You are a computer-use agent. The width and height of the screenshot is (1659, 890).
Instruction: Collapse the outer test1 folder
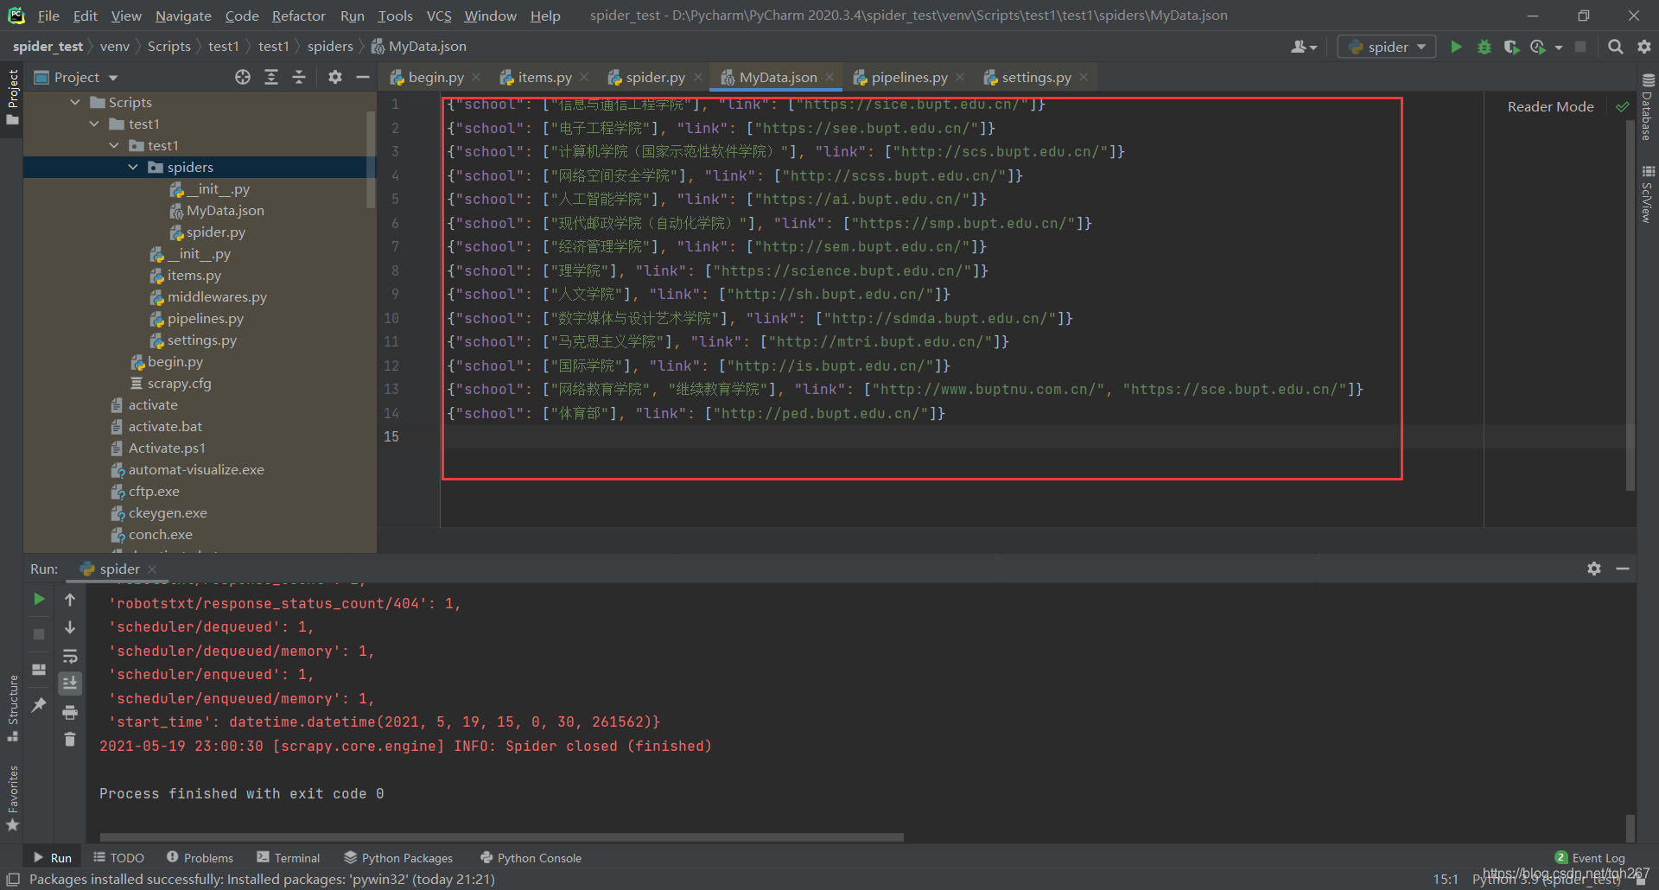[94, 124]
